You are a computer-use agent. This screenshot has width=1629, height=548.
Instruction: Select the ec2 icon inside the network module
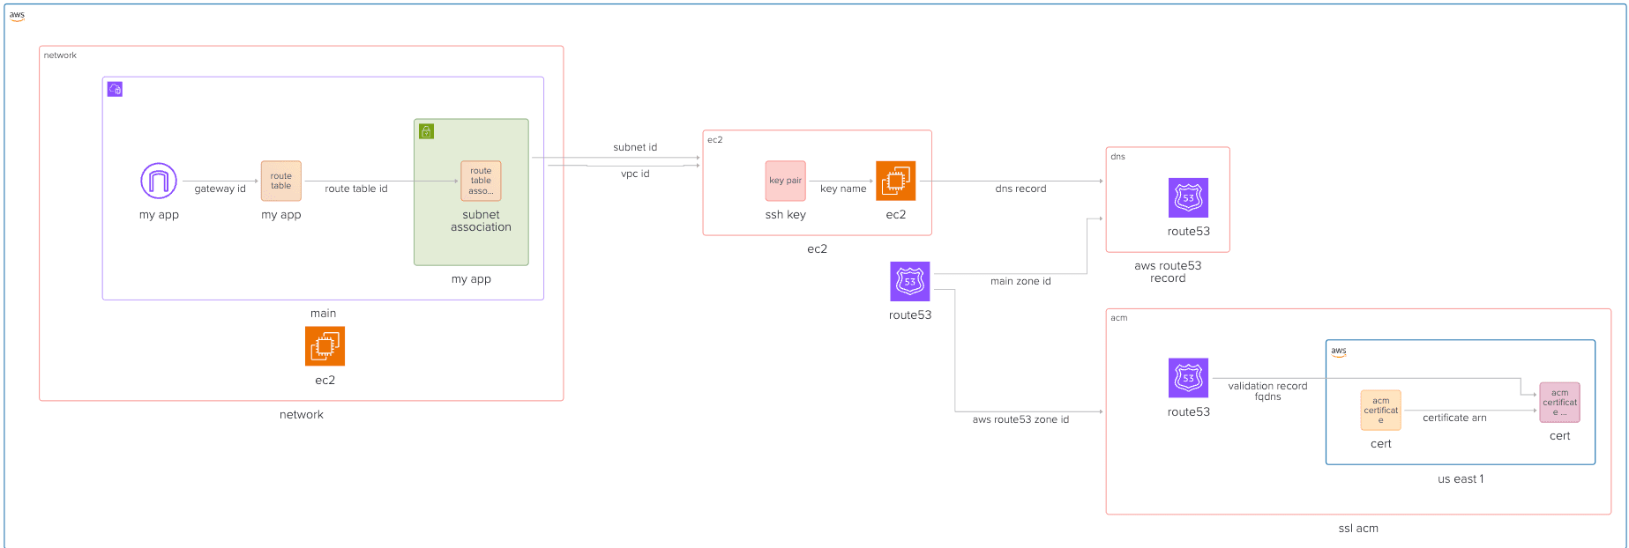325,346
